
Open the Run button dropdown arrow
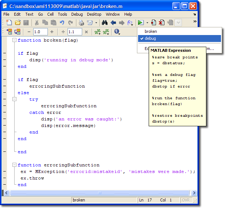147,23
